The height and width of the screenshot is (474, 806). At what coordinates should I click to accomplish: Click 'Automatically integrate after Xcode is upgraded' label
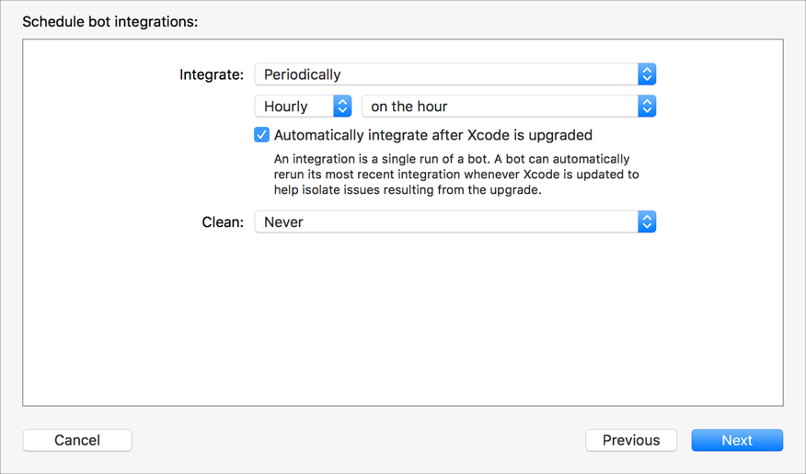432,135
